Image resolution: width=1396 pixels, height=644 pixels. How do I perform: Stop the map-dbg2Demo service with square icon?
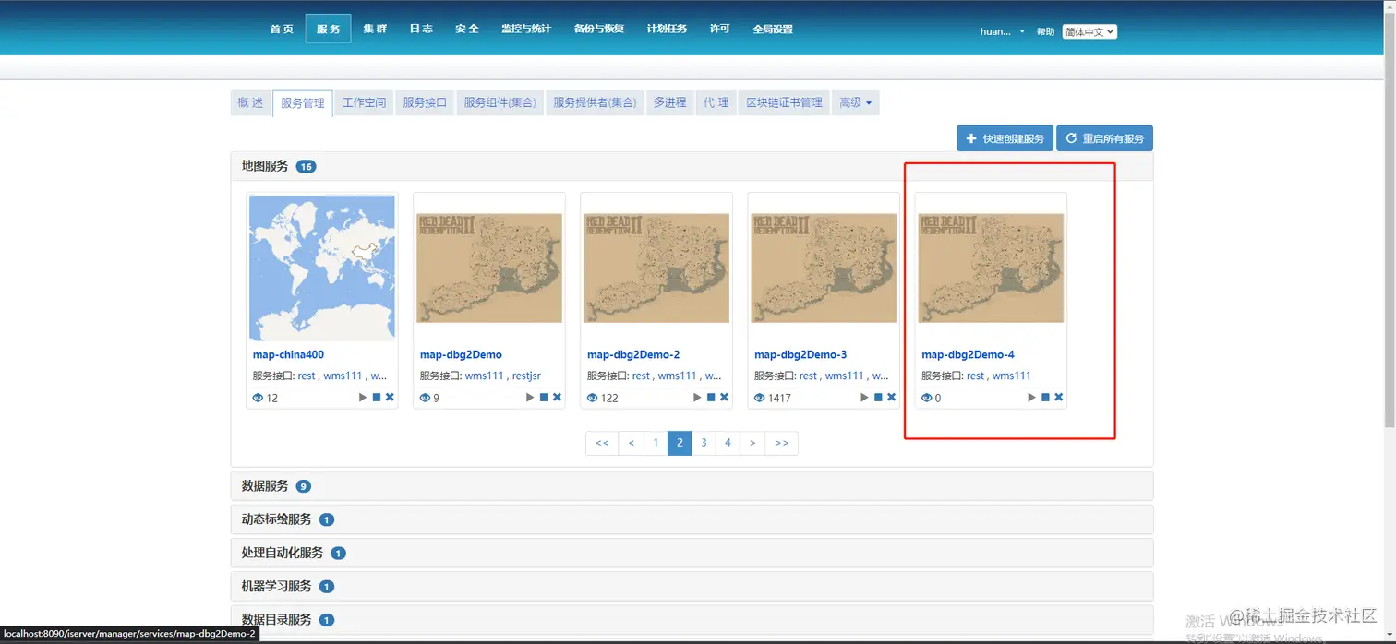pos(544,398)
